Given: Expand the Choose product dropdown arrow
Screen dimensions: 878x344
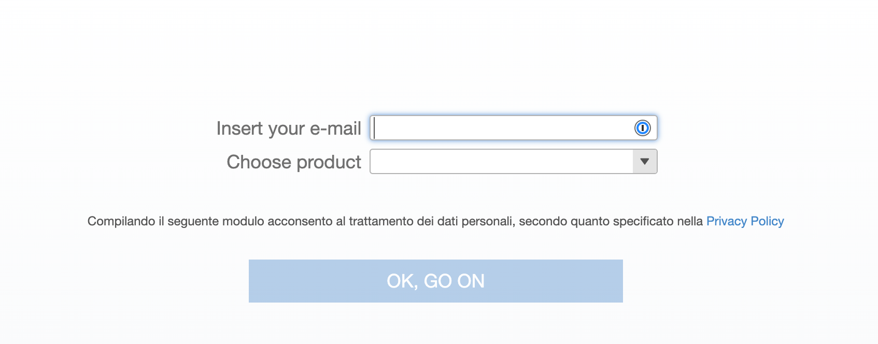Looking at the screenshot, I should (645, 162).
